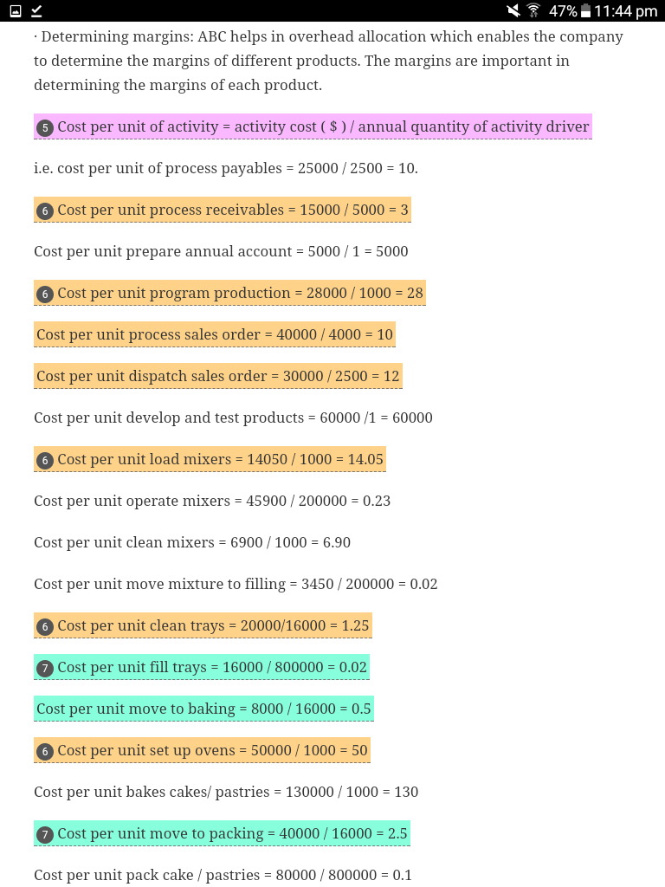Tap the number 5 badge on activity cost formula

tap(45, 128)
